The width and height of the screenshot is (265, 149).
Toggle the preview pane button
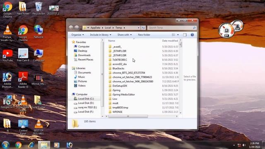point(185,35)
